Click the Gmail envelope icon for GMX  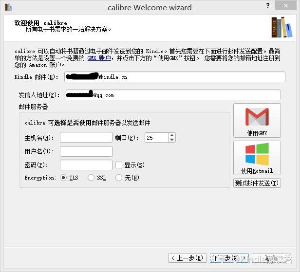tap(257, 117)
